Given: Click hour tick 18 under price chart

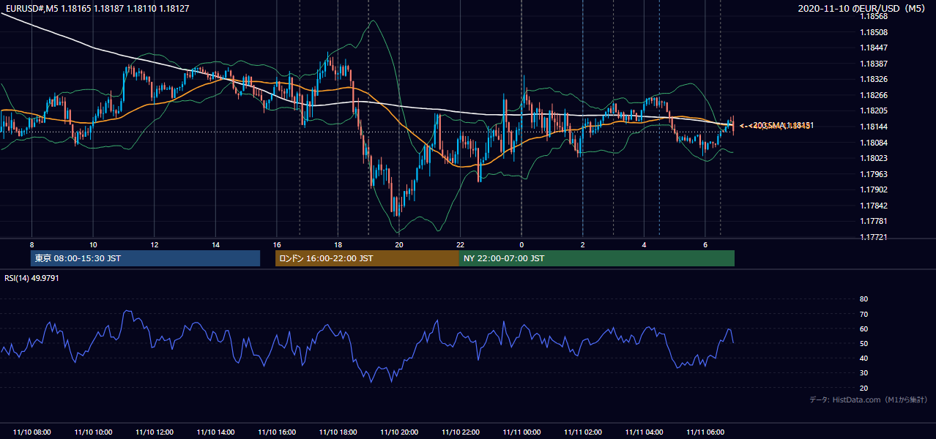Looking at the screenshot, I should click(338, 244).
